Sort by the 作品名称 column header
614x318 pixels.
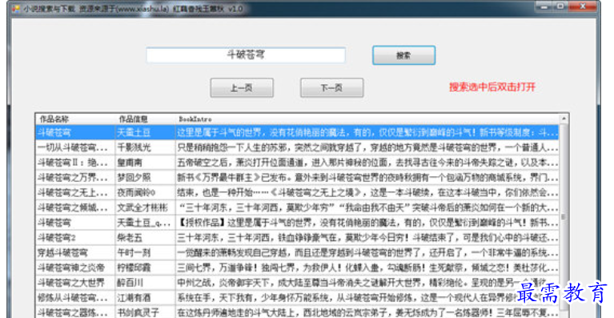75,119
